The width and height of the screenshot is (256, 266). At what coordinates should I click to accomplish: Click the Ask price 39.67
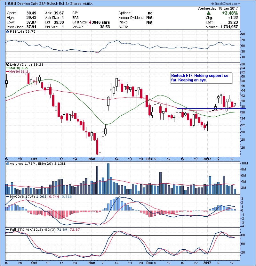pyautogui.click(x=59, y=13)
